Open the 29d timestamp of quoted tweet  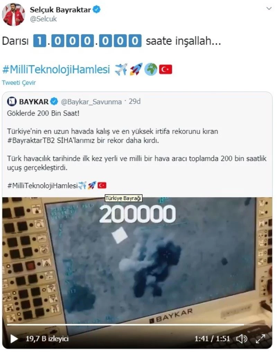pyautogui.click(x=135, y=101)
